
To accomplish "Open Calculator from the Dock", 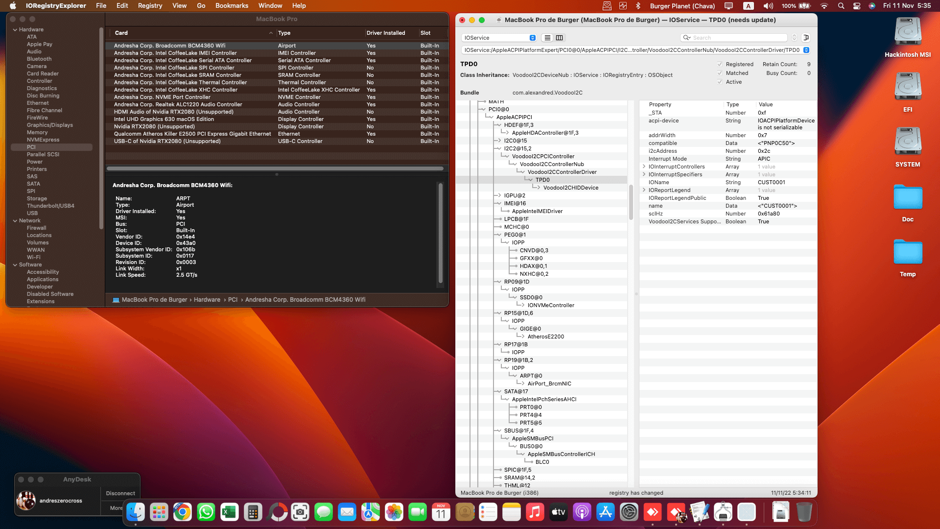I will pos(253,512).
